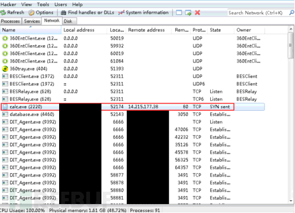Click the find window and thread icon
295x213 pixels.
click(188, 13)
